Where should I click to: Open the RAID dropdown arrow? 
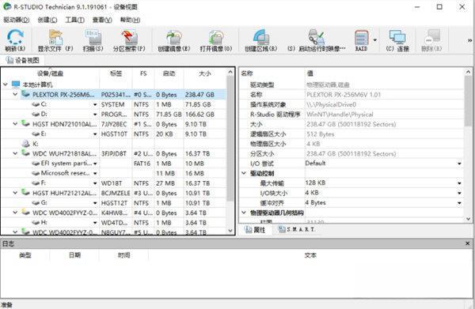pos(375,40)
